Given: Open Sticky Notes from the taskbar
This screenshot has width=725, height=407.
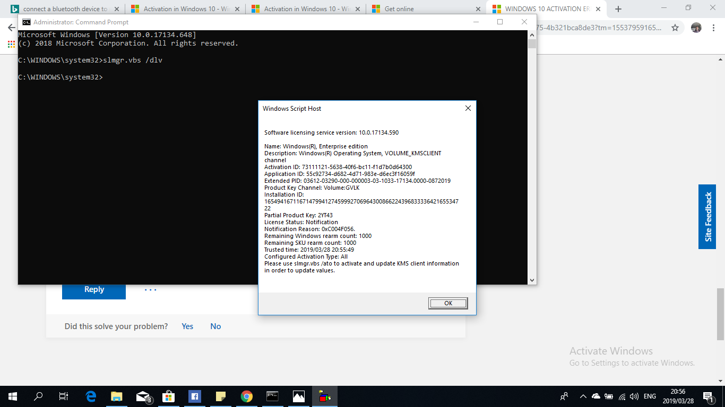Looking at the screenshot, I should coord(220,396).
